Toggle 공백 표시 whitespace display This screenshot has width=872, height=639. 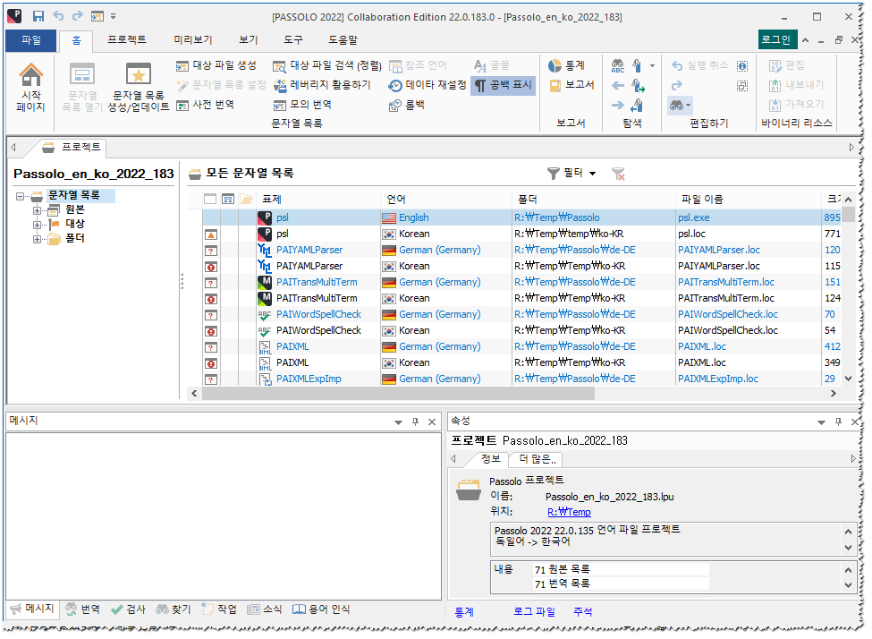point(503,85)
